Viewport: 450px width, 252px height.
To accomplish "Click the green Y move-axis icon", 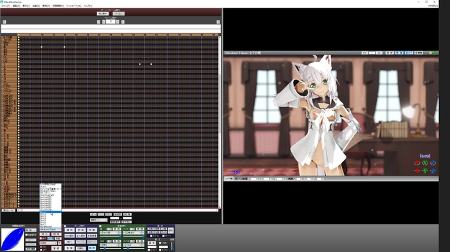I will 425,171.
